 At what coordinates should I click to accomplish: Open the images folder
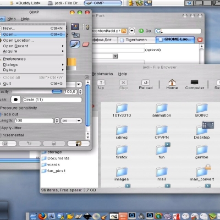pos(122,174)
